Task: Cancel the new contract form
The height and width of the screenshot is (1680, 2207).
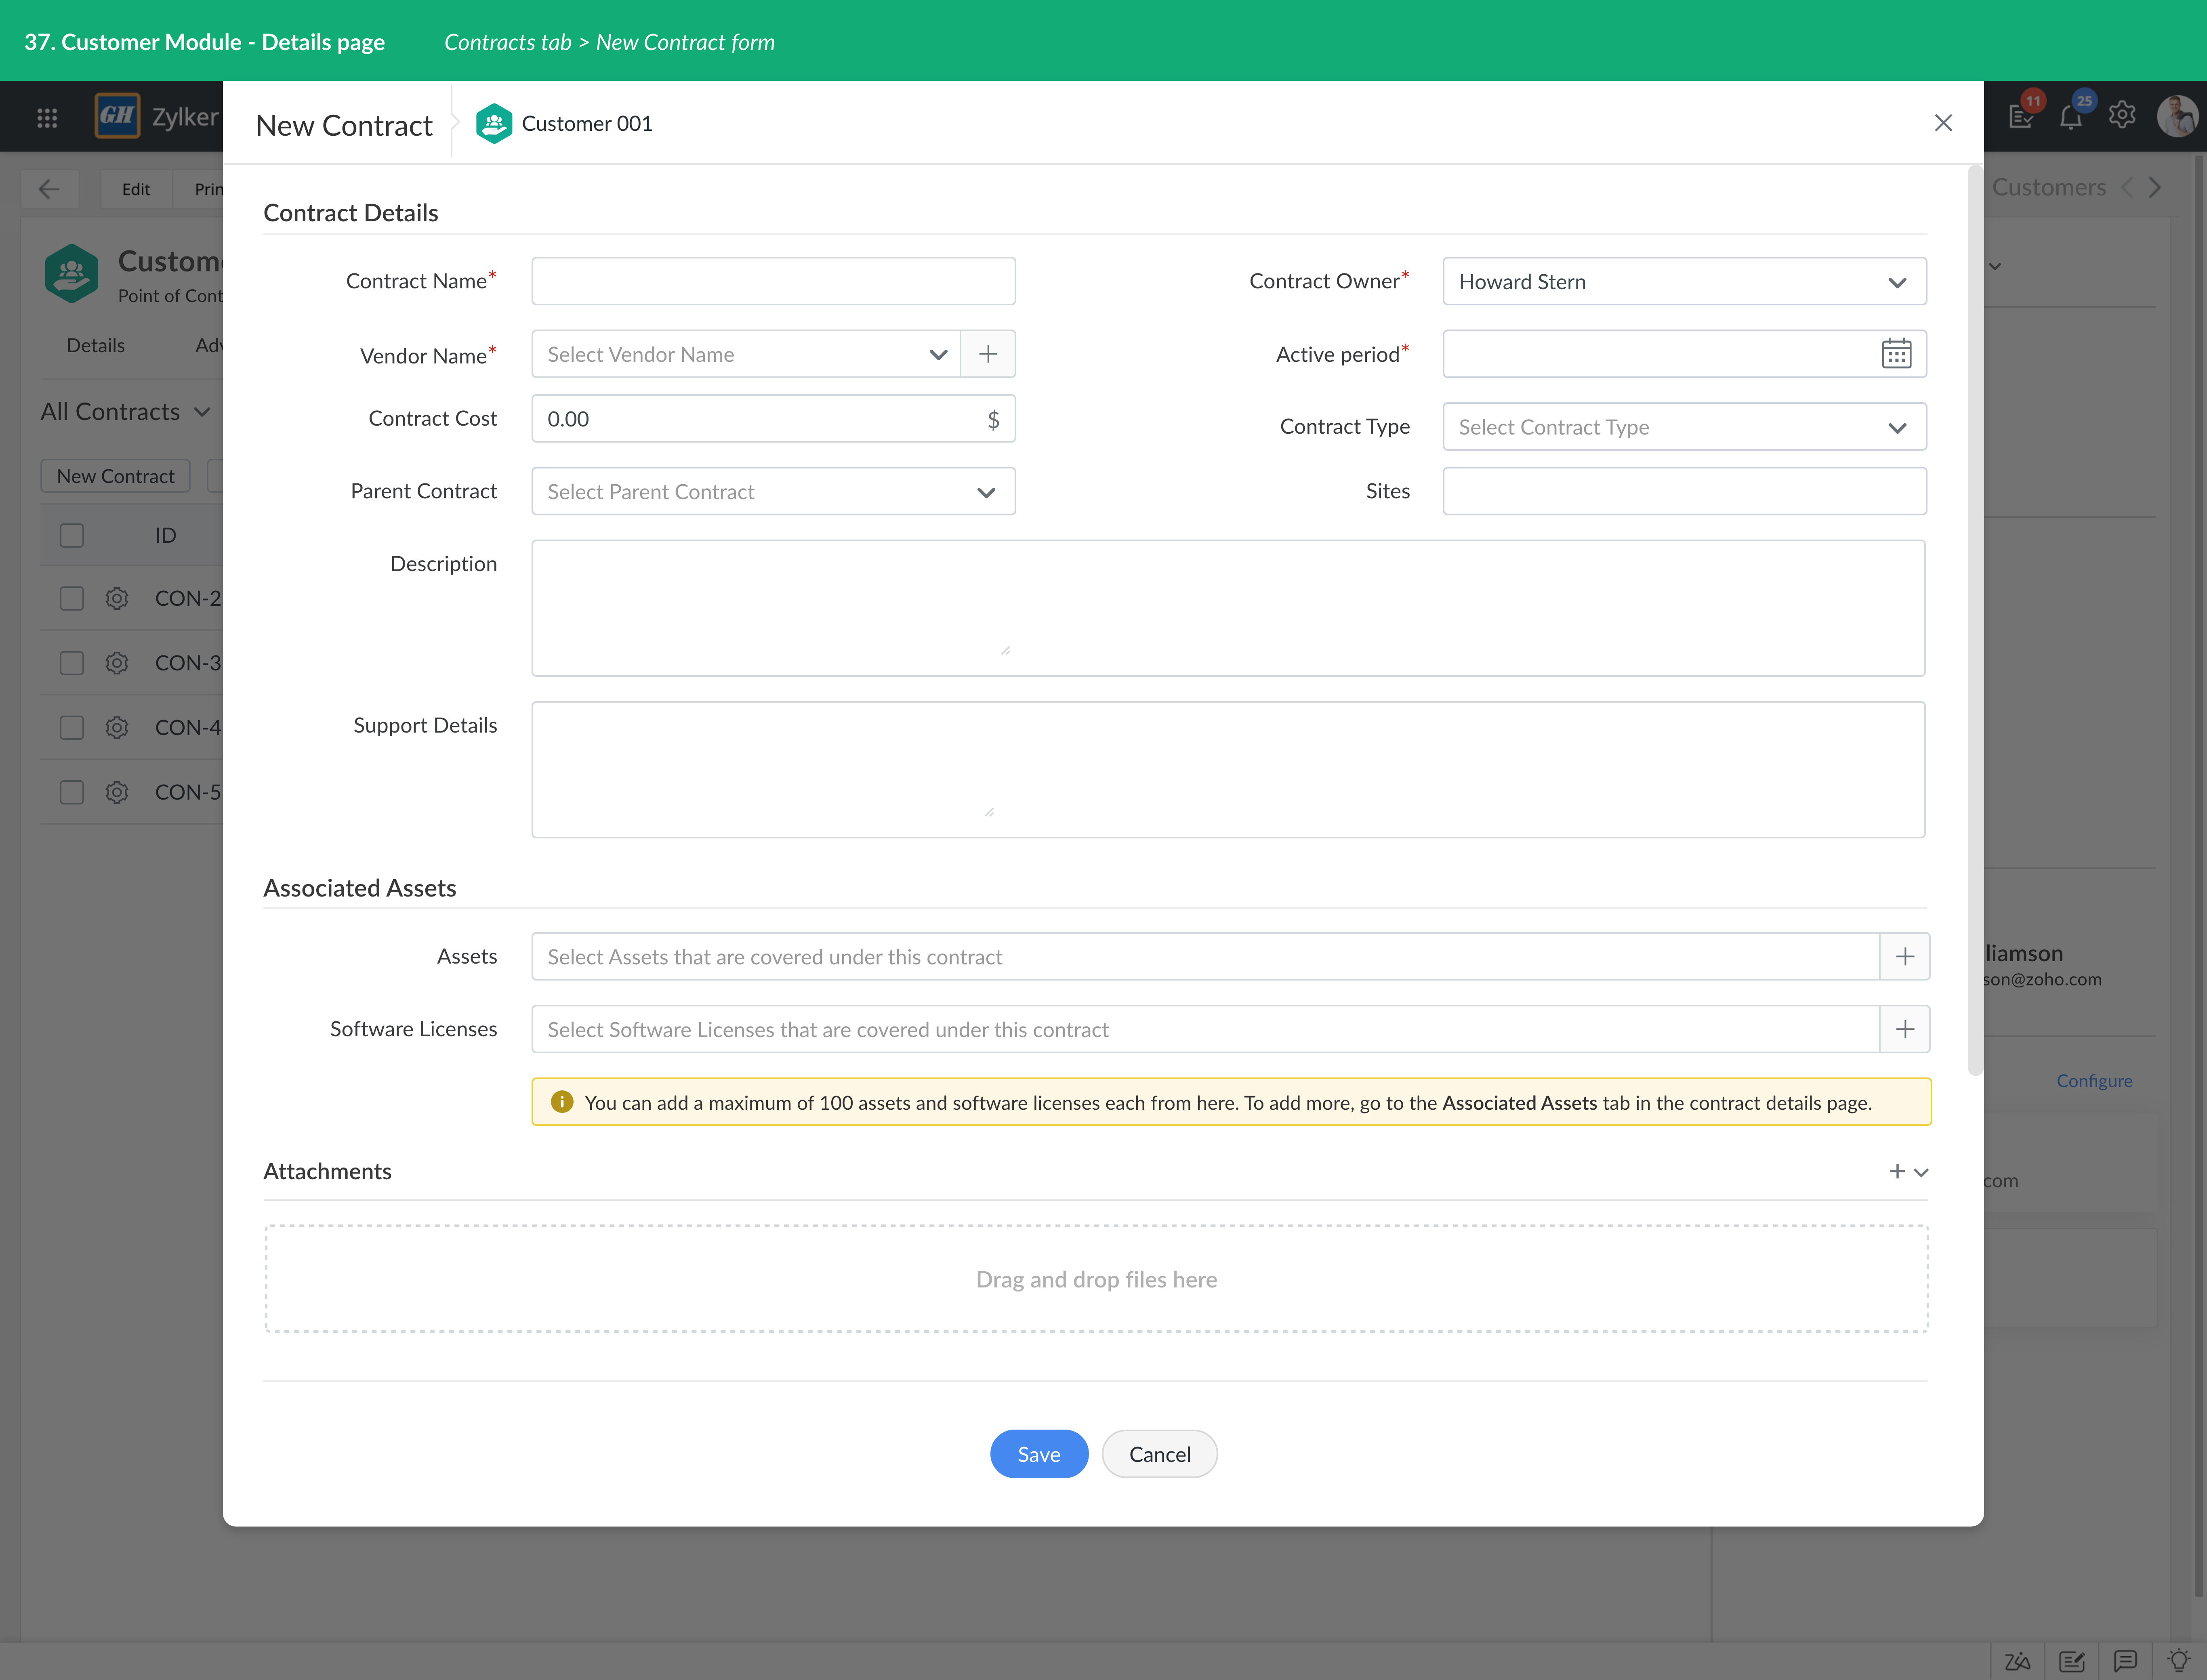Action: (x=1160, y=1454)
